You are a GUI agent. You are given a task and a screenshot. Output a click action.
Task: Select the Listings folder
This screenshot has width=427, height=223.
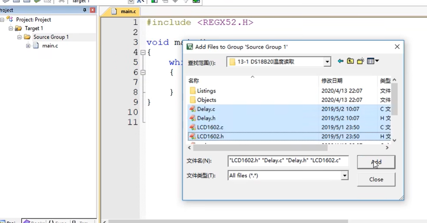[206, 91]
